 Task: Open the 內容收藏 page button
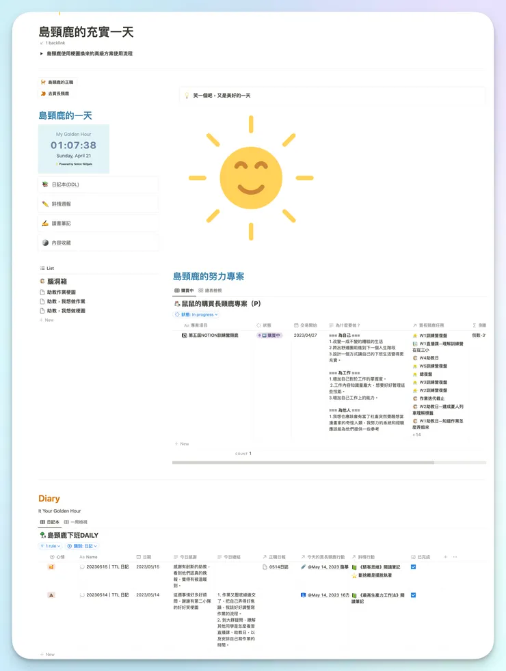[x=98, y=243]
